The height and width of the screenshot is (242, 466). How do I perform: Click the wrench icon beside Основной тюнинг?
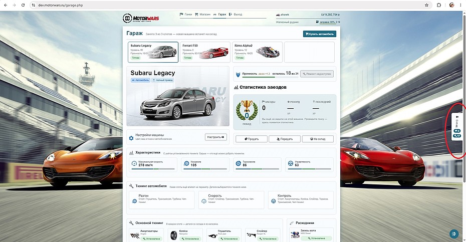(131, 222)
